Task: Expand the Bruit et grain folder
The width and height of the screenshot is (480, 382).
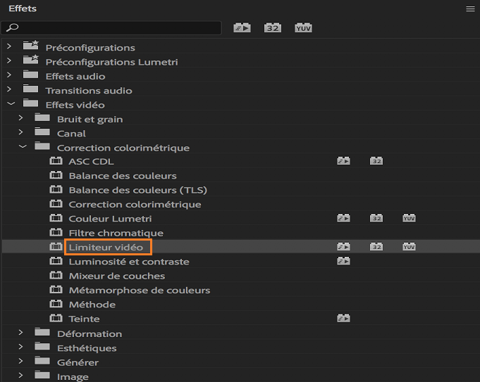Action: coord(22,119)
